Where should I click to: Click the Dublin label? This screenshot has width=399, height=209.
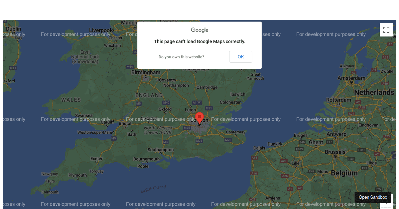coord(13,29)
